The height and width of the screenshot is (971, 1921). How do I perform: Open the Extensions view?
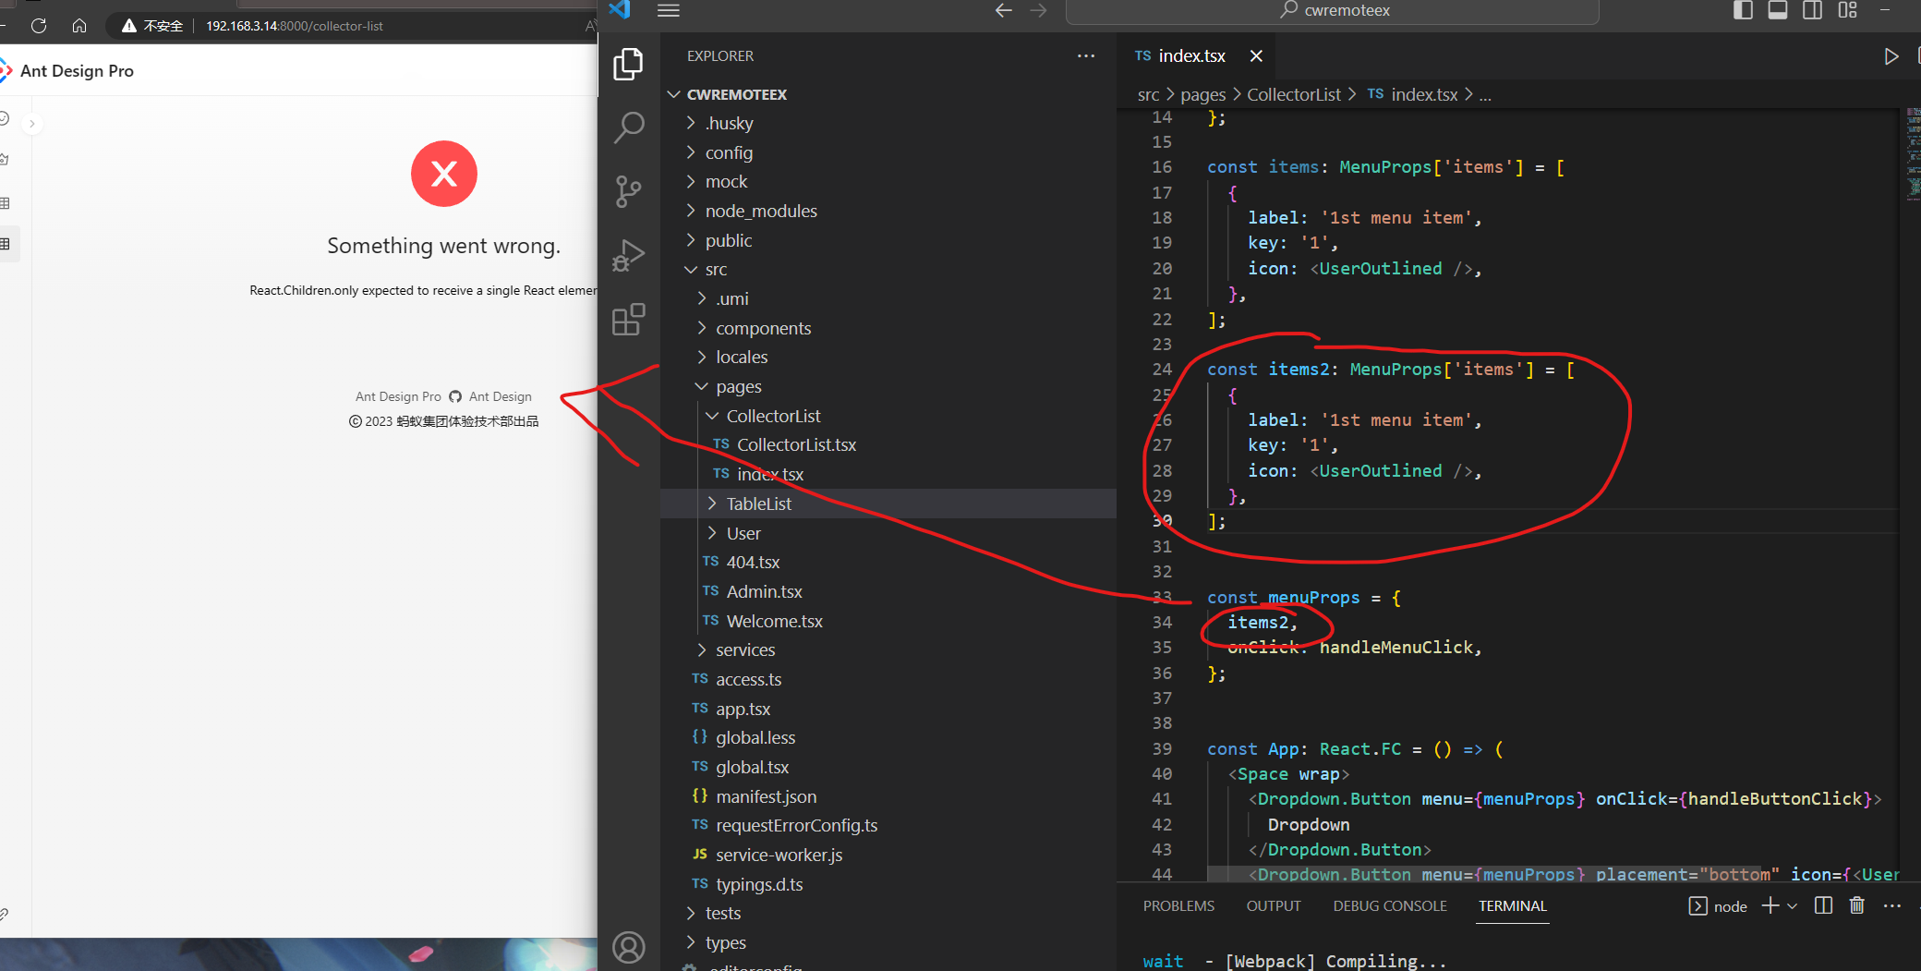tap(629, 319)
